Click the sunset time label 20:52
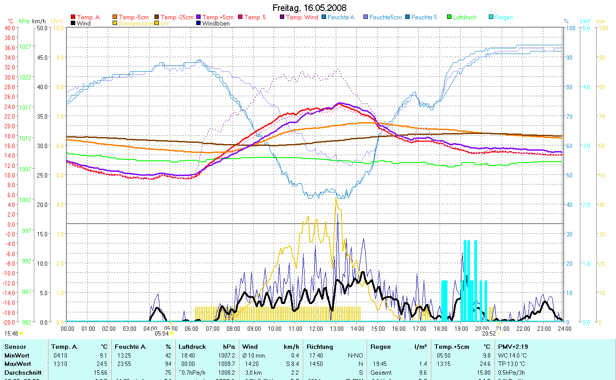Screen dimensions: 616x380 point(488,333)
